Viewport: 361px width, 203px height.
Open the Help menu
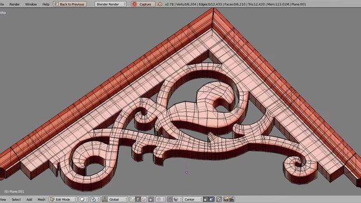pyautogui.click(x=46, y=4)
